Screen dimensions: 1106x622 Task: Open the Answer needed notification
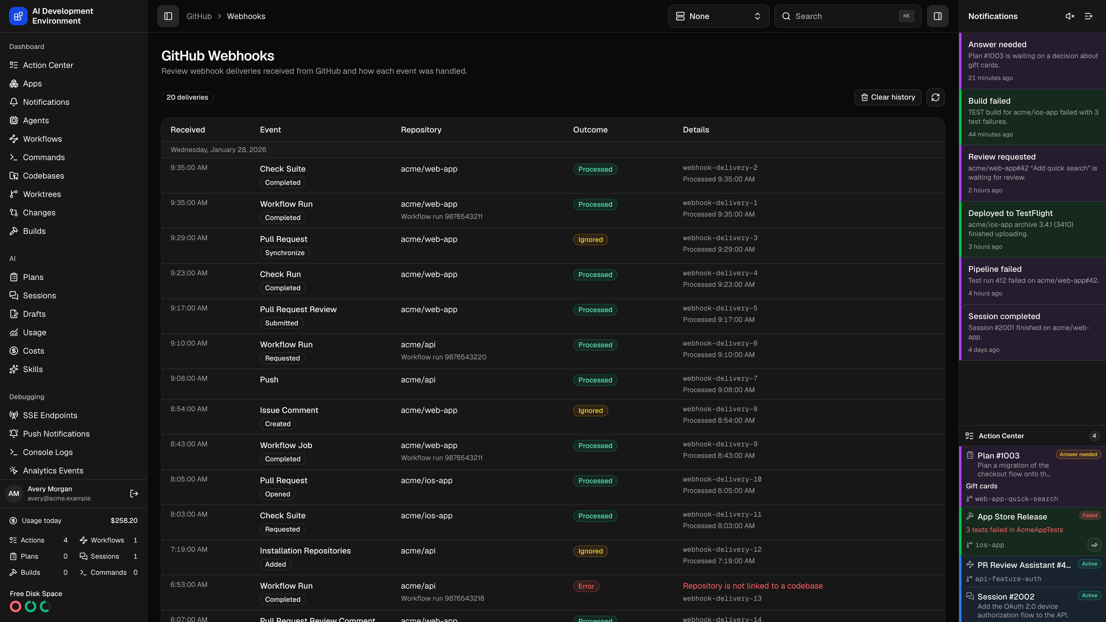pos(1032,61)
